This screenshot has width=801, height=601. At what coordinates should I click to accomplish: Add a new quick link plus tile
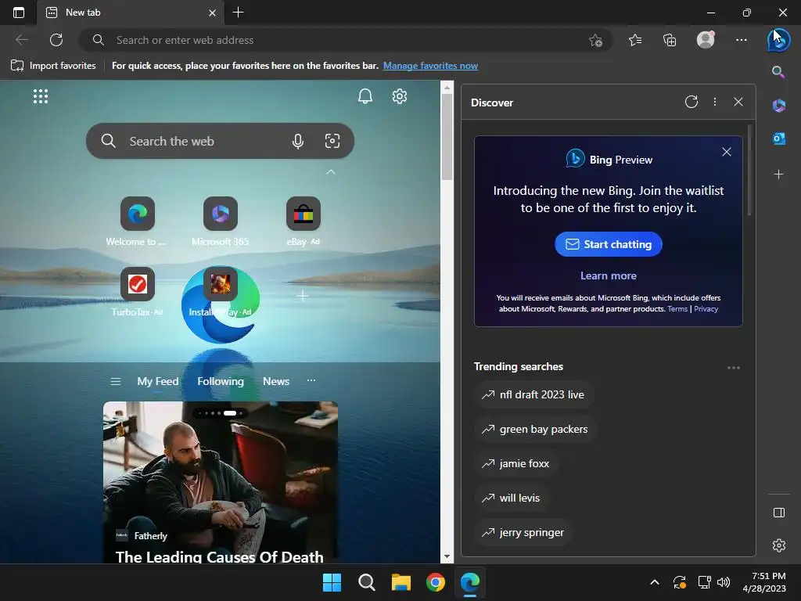pos(303,295)
